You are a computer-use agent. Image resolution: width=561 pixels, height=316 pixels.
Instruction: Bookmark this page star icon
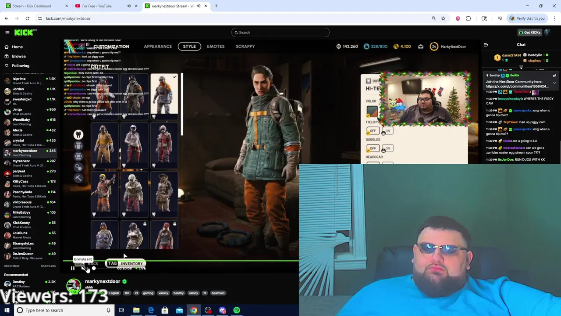point(443,18)
